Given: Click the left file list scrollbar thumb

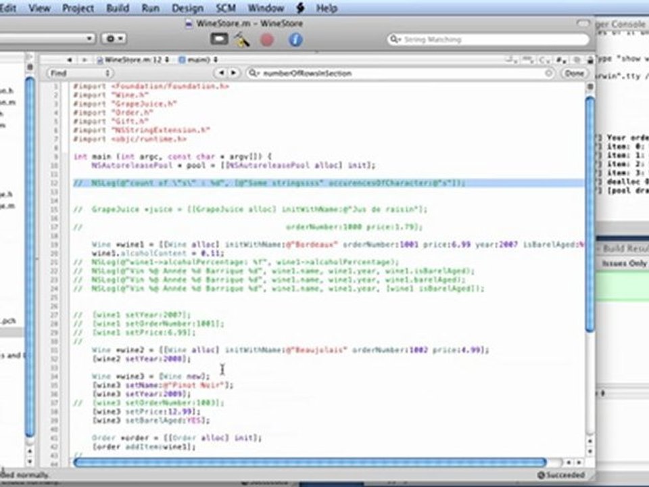Looking at the screenshot, I should (29, 257).
